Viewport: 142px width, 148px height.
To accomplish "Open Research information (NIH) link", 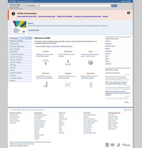I will tap(47, 16).
